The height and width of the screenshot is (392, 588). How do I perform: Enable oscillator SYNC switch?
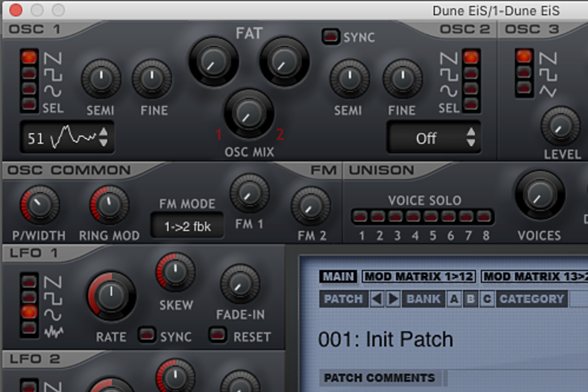coord(331,36)
